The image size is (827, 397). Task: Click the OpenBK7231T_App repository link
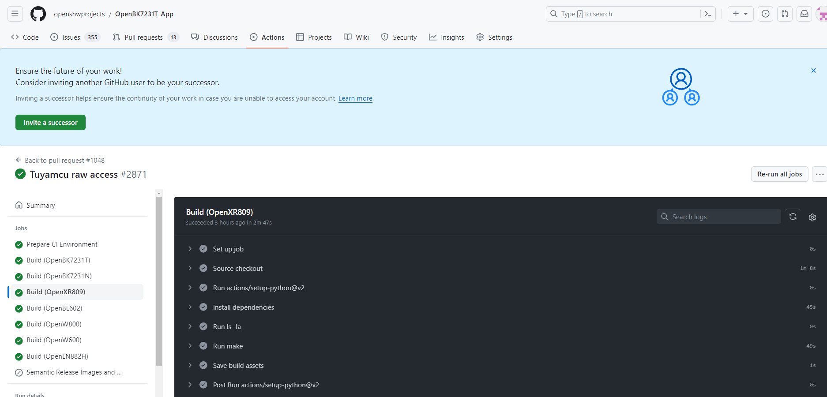(144, 14)
